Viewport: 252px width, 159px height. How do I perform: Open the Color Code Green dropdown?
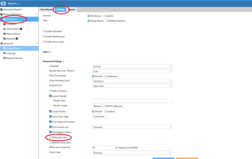[x=132, y=153]
